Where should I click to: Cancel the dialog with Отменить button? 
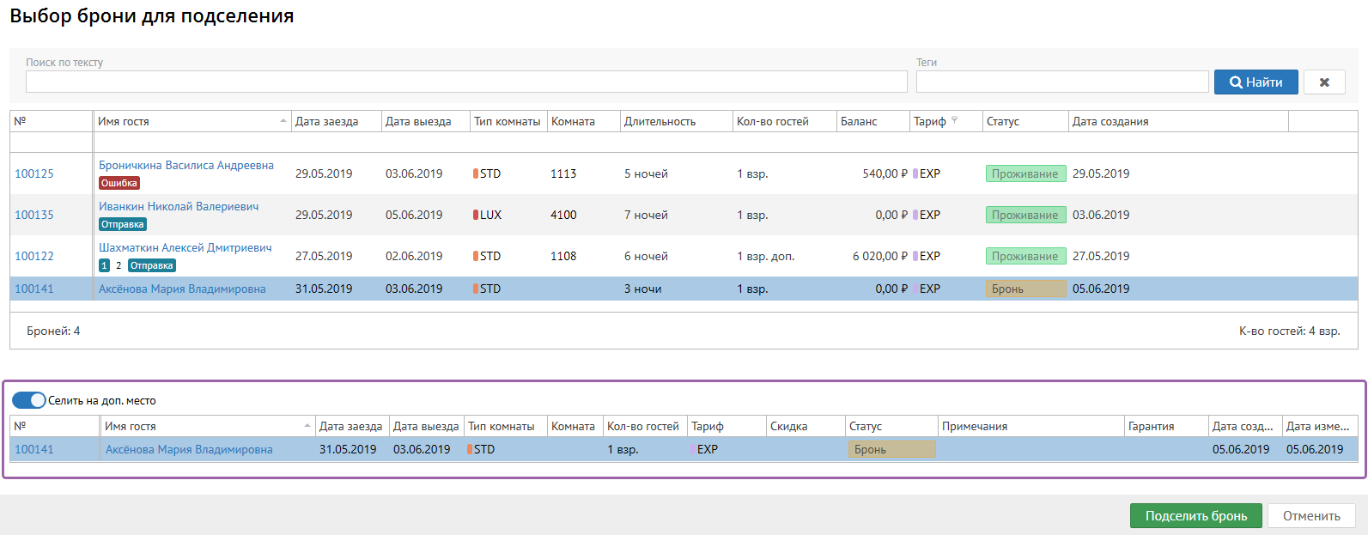(x=1310, y=515)
